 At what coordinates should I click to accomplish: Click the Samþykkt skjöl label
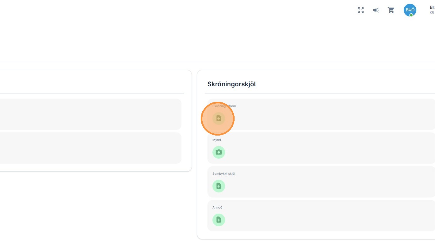[x=224, y=173]
